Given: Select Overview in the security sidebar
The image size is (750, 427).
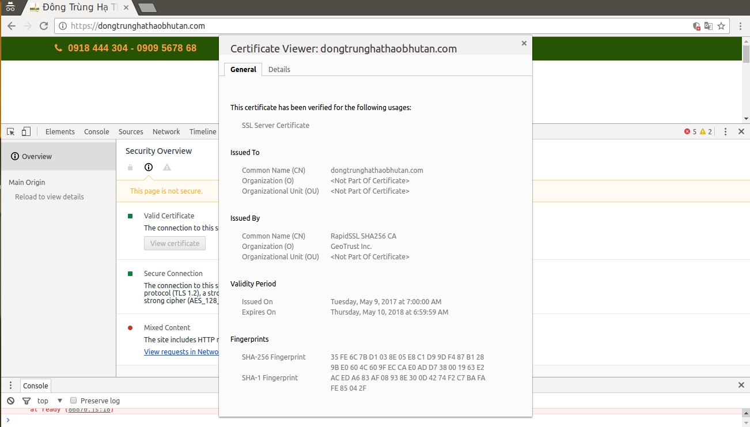Looking at the screenshot, I should (x=58, y=156).
